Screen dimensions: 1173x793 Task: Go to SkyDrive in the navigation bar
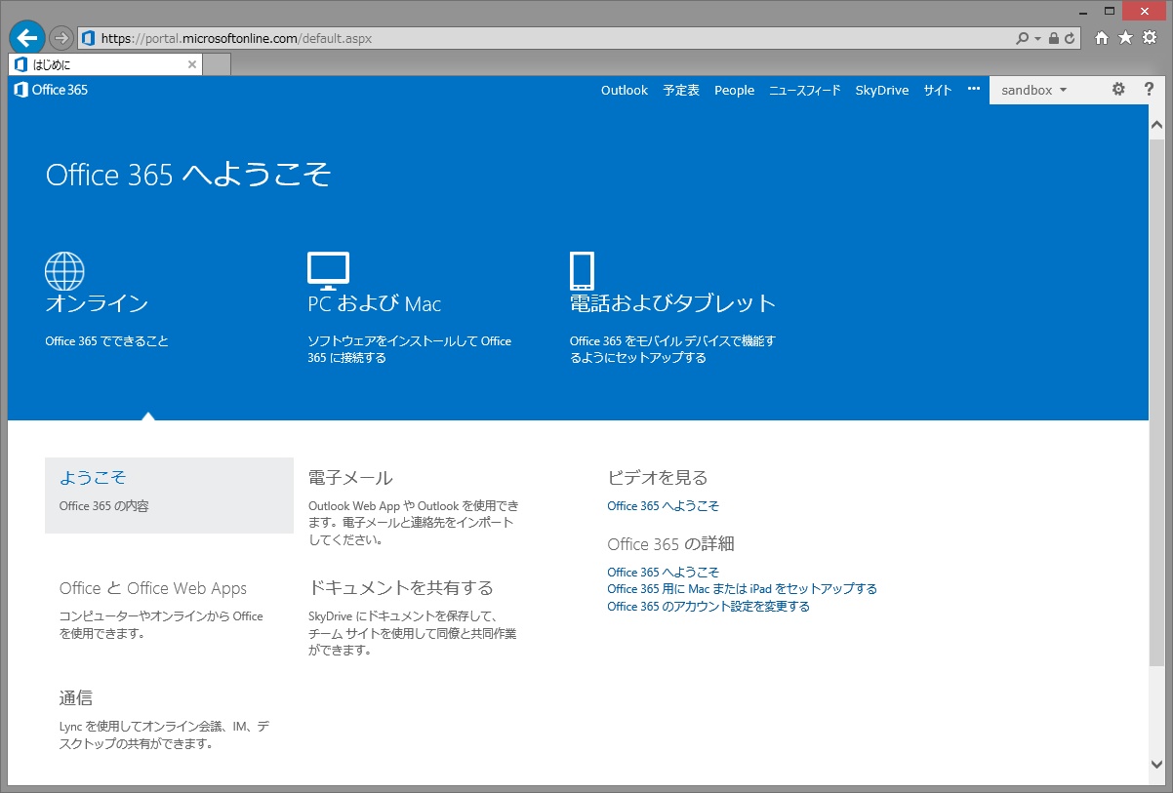tap(881, 90)
